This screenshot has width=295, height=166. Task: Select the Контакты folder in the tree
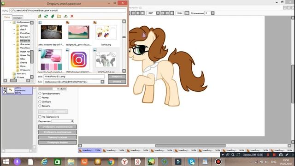21,74
